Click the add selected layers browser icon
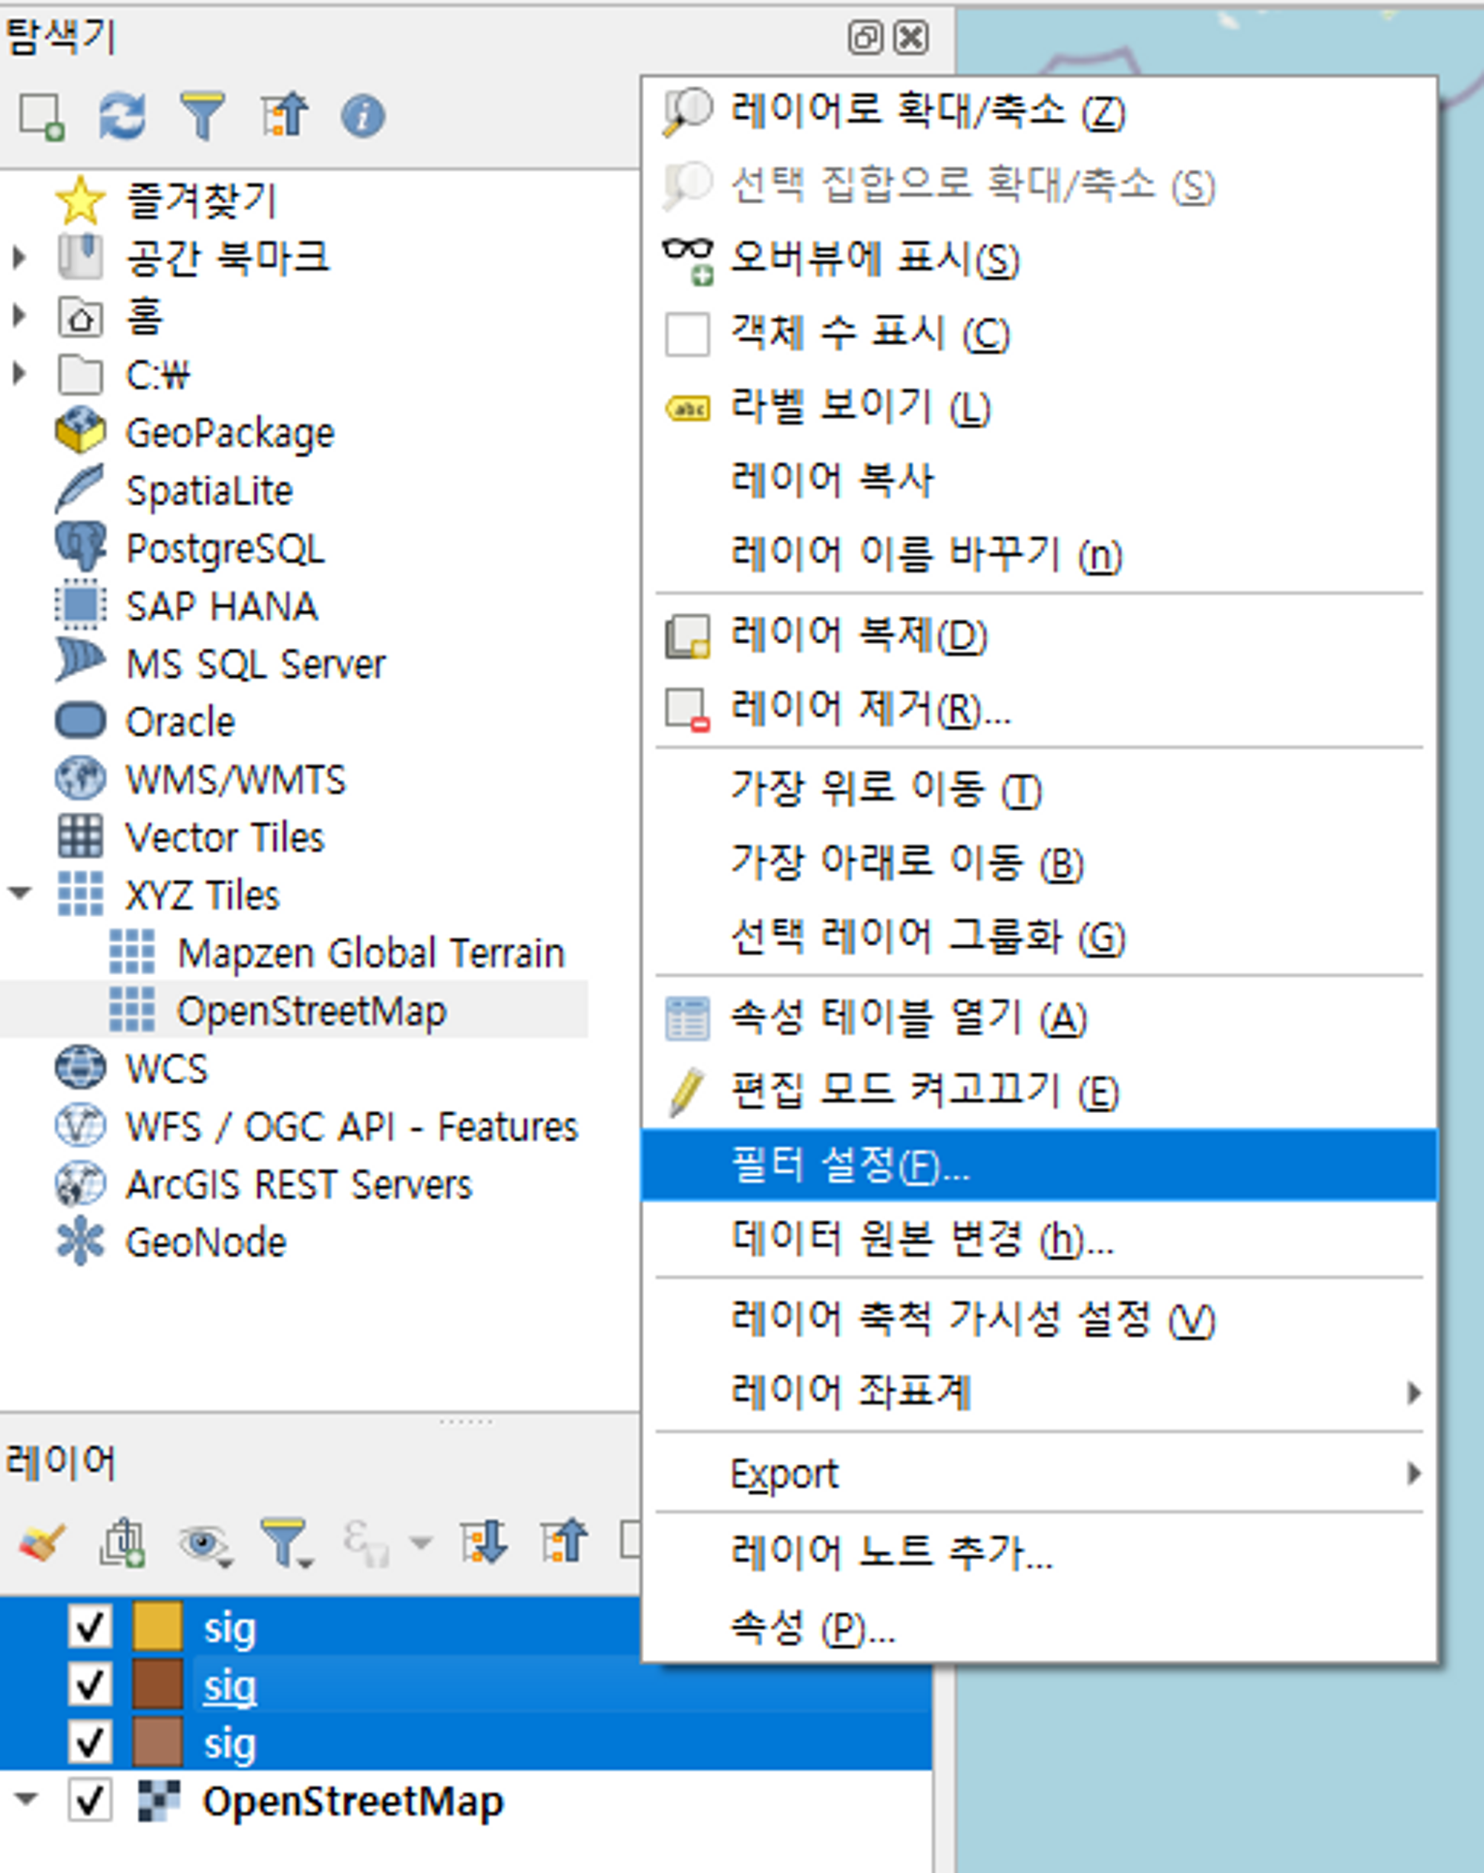Image resolution: width=1484 pixels, height=1873 pixels. click(42, 116)
